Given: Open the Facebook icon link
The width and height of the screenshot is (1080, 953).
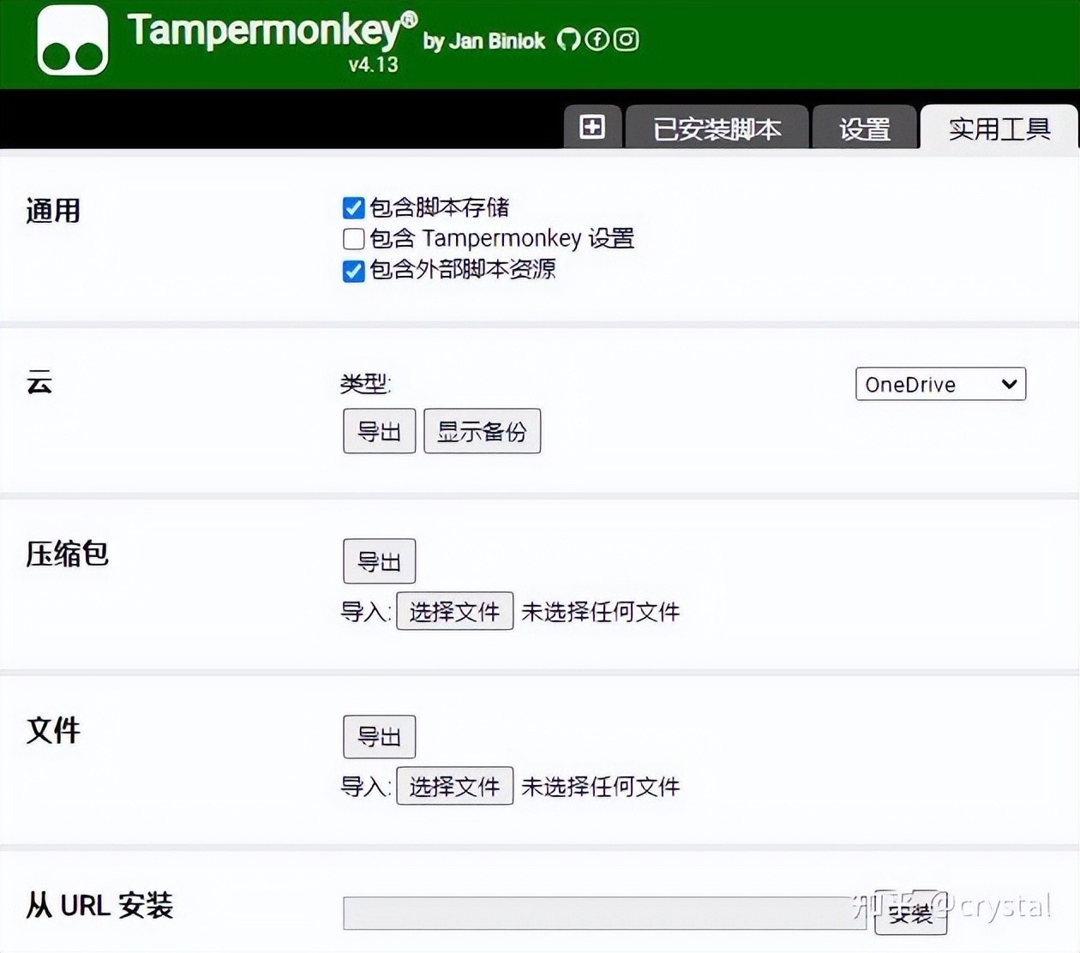Looking at the screenshot, I should [x=597, y=39].
